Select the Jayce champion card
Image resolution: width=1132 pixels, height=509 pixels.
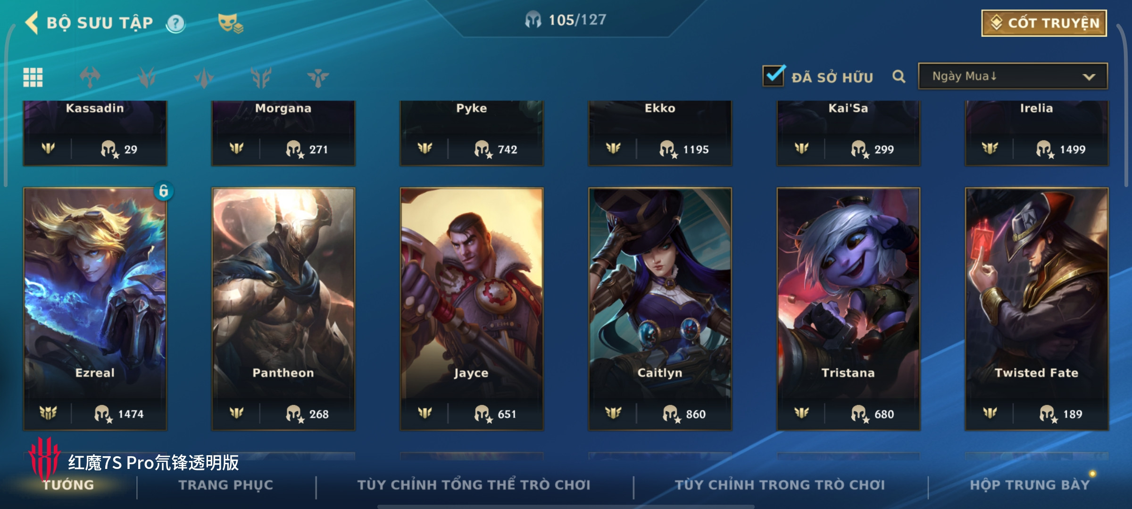pos(472,309)
